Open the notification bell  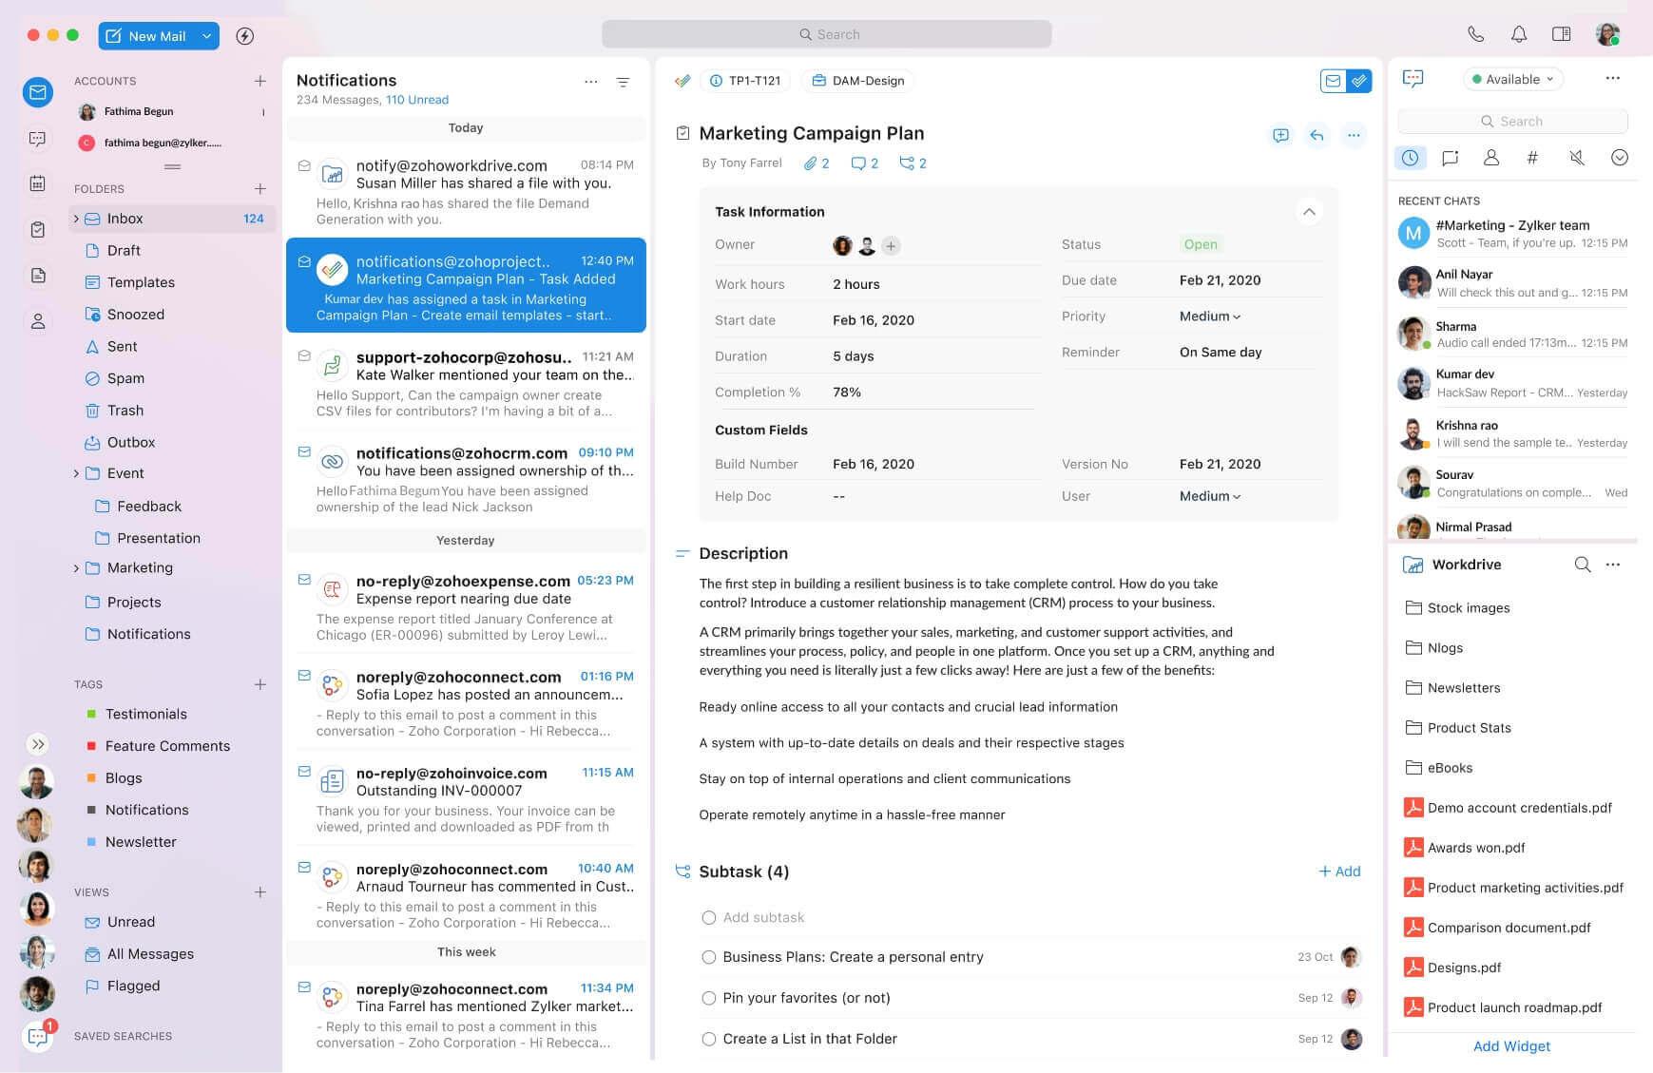click(x=1519, y=34)
